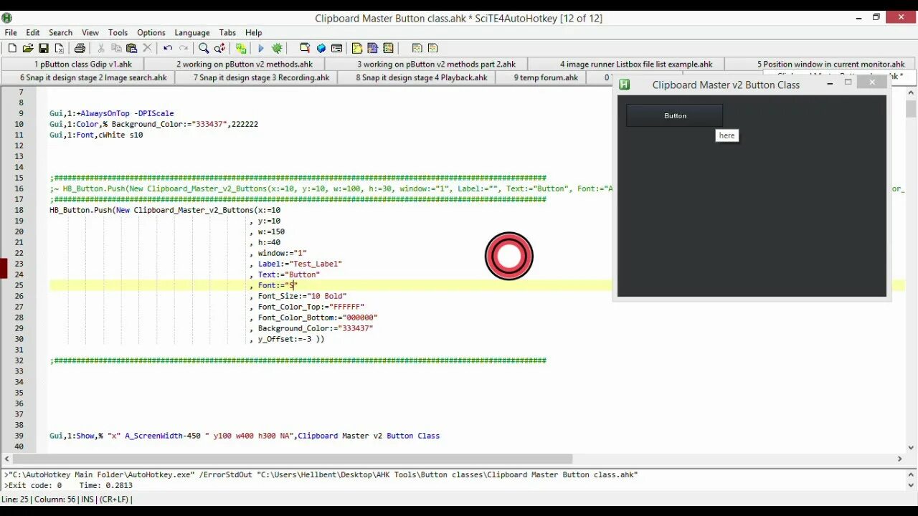The height and width of the screenshot is (516, 918).
Task: Click Background_Color:="333437" on line 29
Action: click(x=316, y=328)
